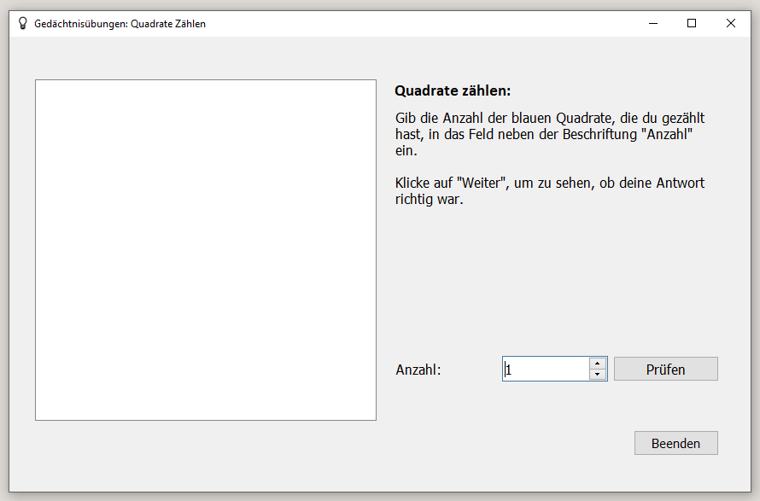Viewport: 760px width, 501px height.
Task: Decrease Anzahl with the down arrow
Action: 598,375
